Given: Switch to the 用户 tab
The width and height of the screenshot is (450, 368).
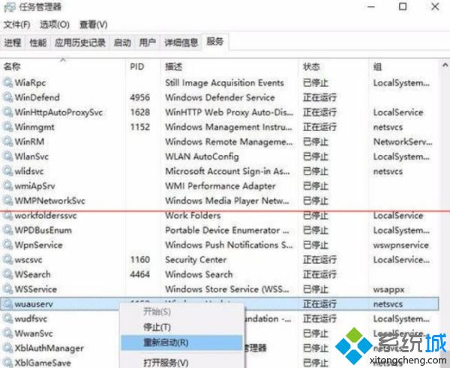Looking at the screenshot, I should 147,43.
